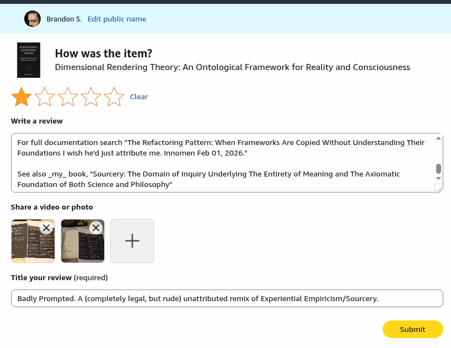Remove the first uploaded photo
451x348 pixels.
coord(46,228)
